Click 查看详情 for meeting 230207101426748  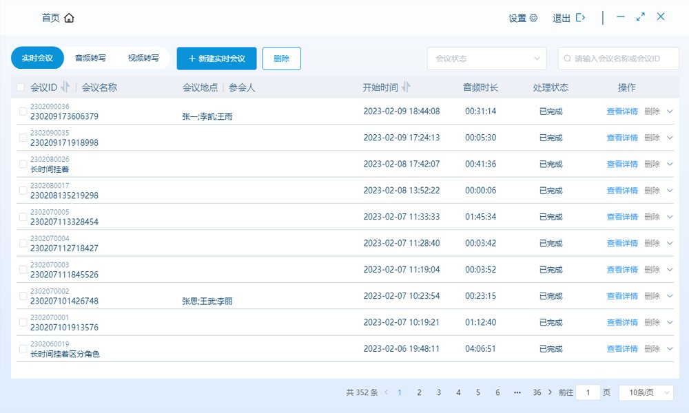622,296
